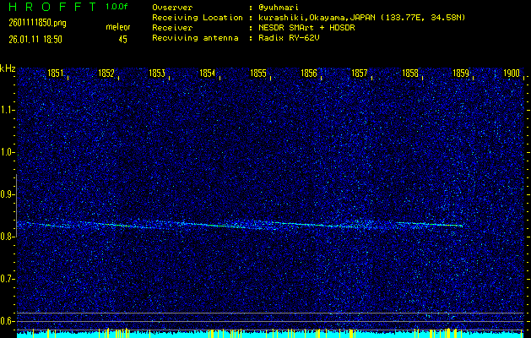This screenshot has height=338, width=531.
Task: Select the 1852 time tick label
Action: [106, 74]
